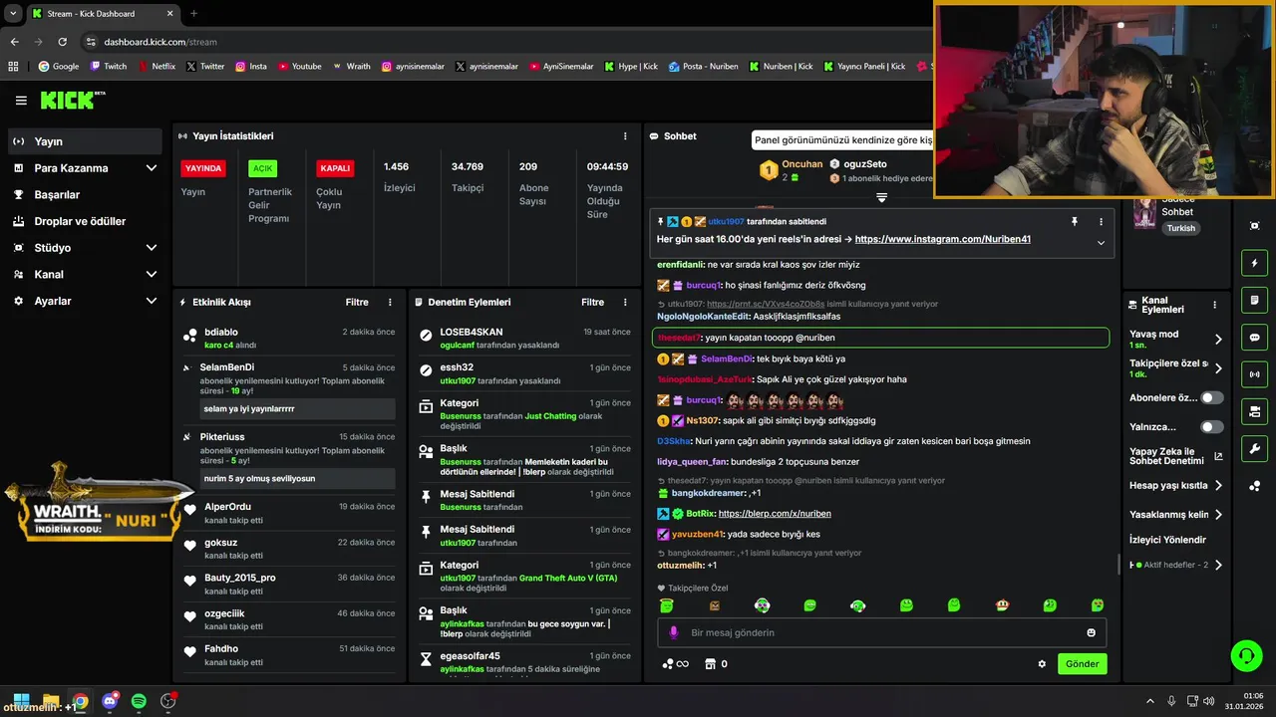Image resolution: width=1276 pixels, height=717 pixels.
Task: Open Youtube bookmark in bookmarks bar
Action: pos(299,67)
